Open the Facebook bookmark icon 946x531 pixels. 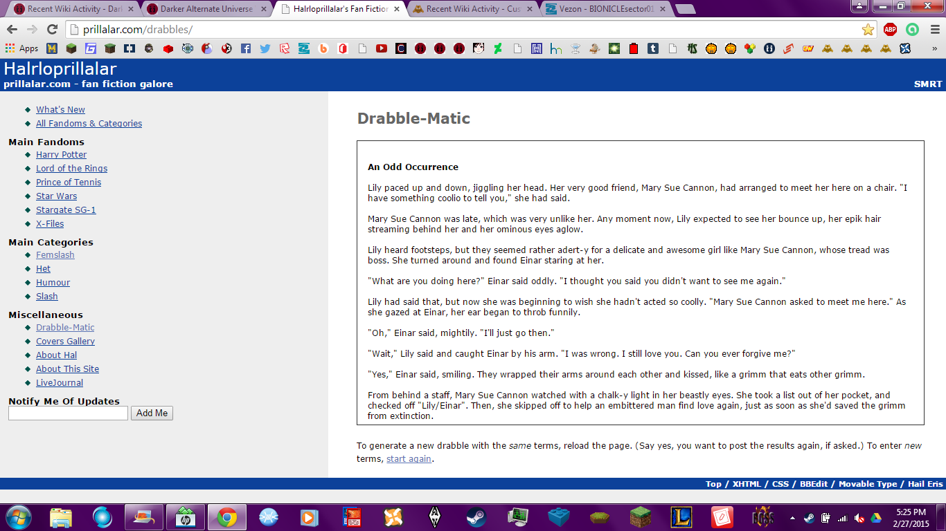coord(245,49)
